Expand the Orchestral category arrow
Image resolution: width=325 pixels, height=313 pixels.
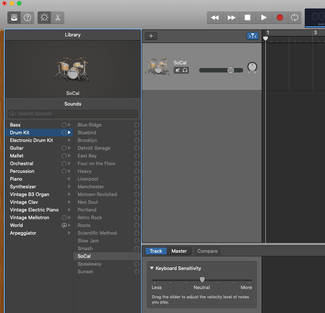coord(69,163)
